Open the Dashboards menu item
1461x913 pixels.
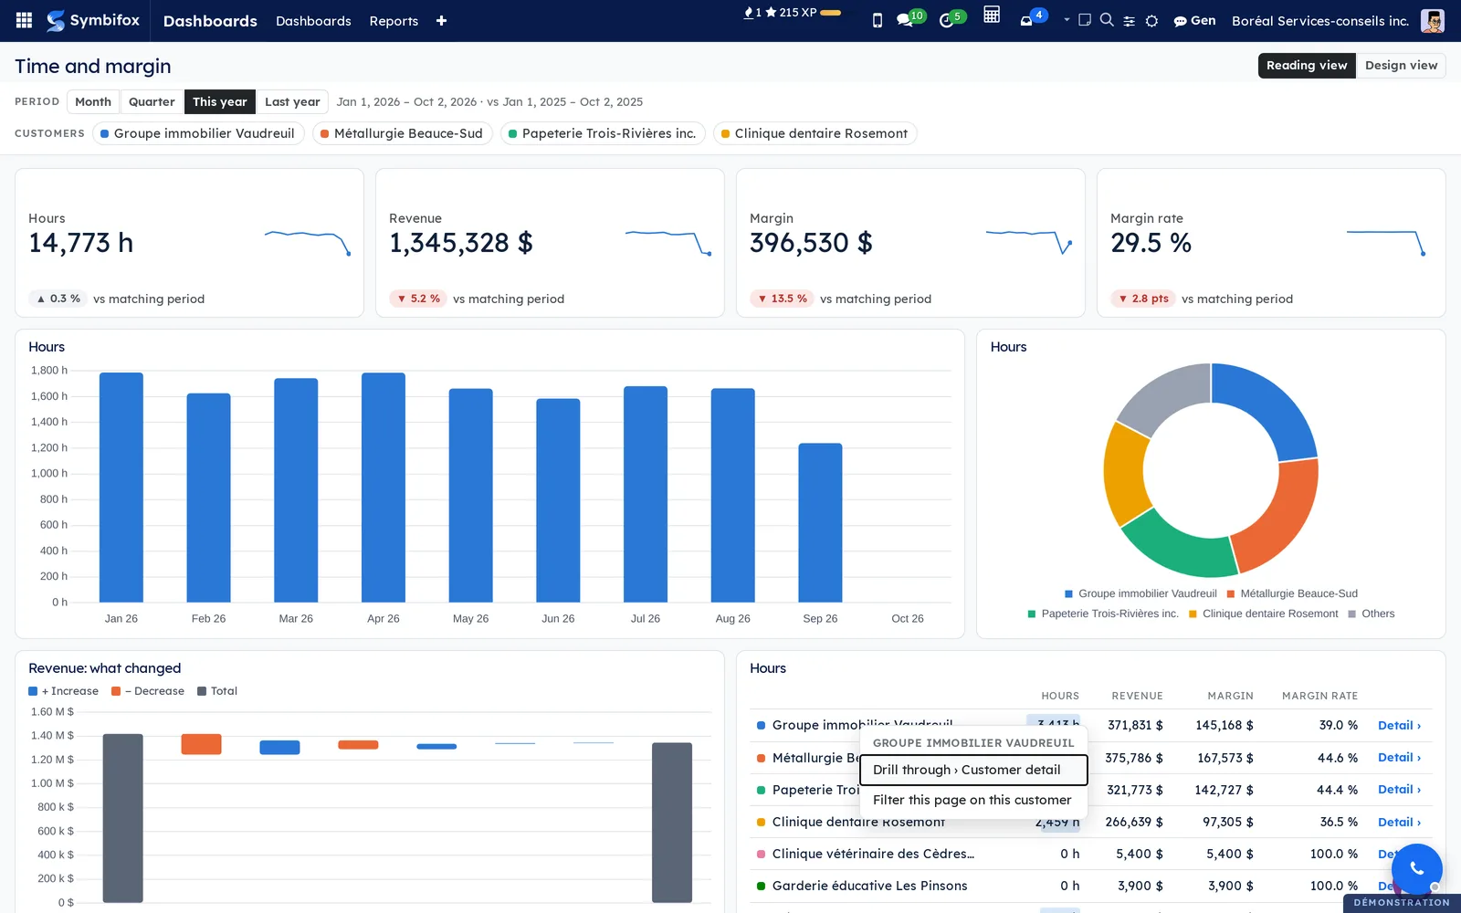tap(313, 21)
